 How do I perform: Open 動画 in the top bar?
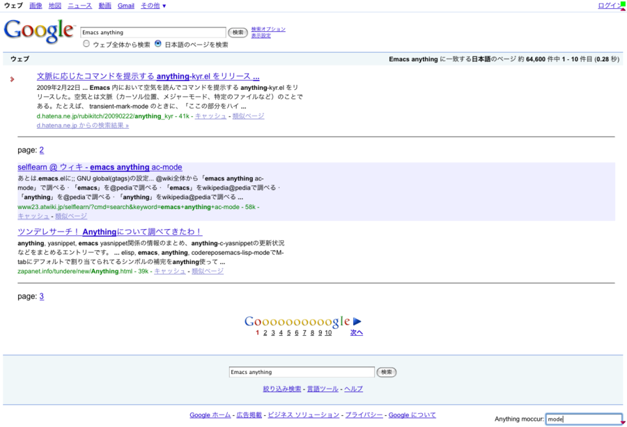(104, 6)
